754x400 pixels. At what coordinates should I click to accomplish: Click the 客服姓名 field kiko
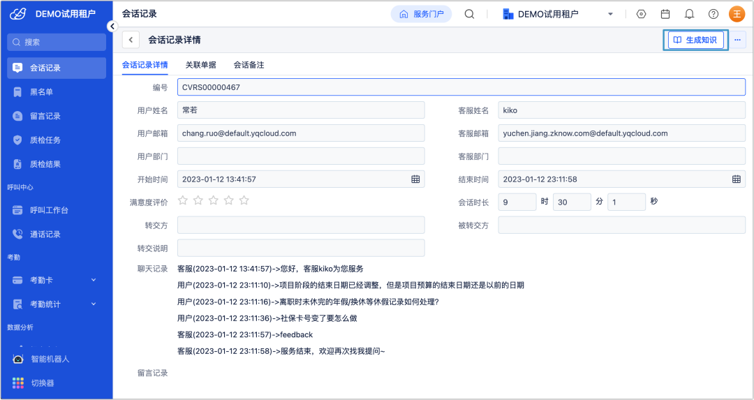click(622, 110)
